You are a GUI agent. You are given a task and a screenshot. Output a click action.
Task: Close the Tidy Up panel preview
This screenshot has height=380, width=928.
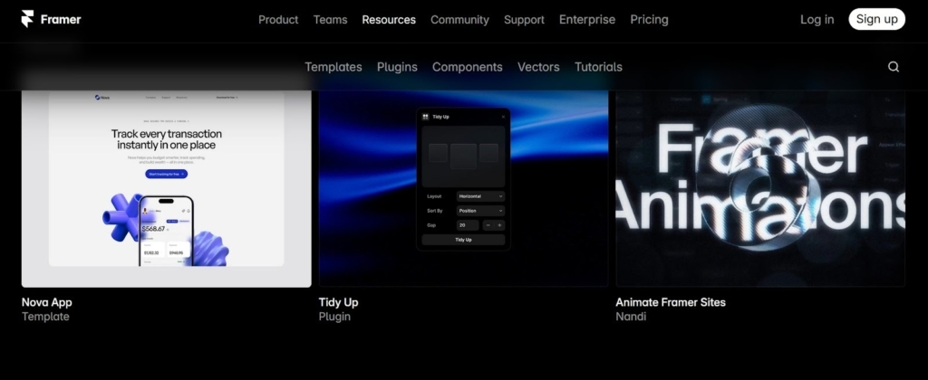coord(503,117)
